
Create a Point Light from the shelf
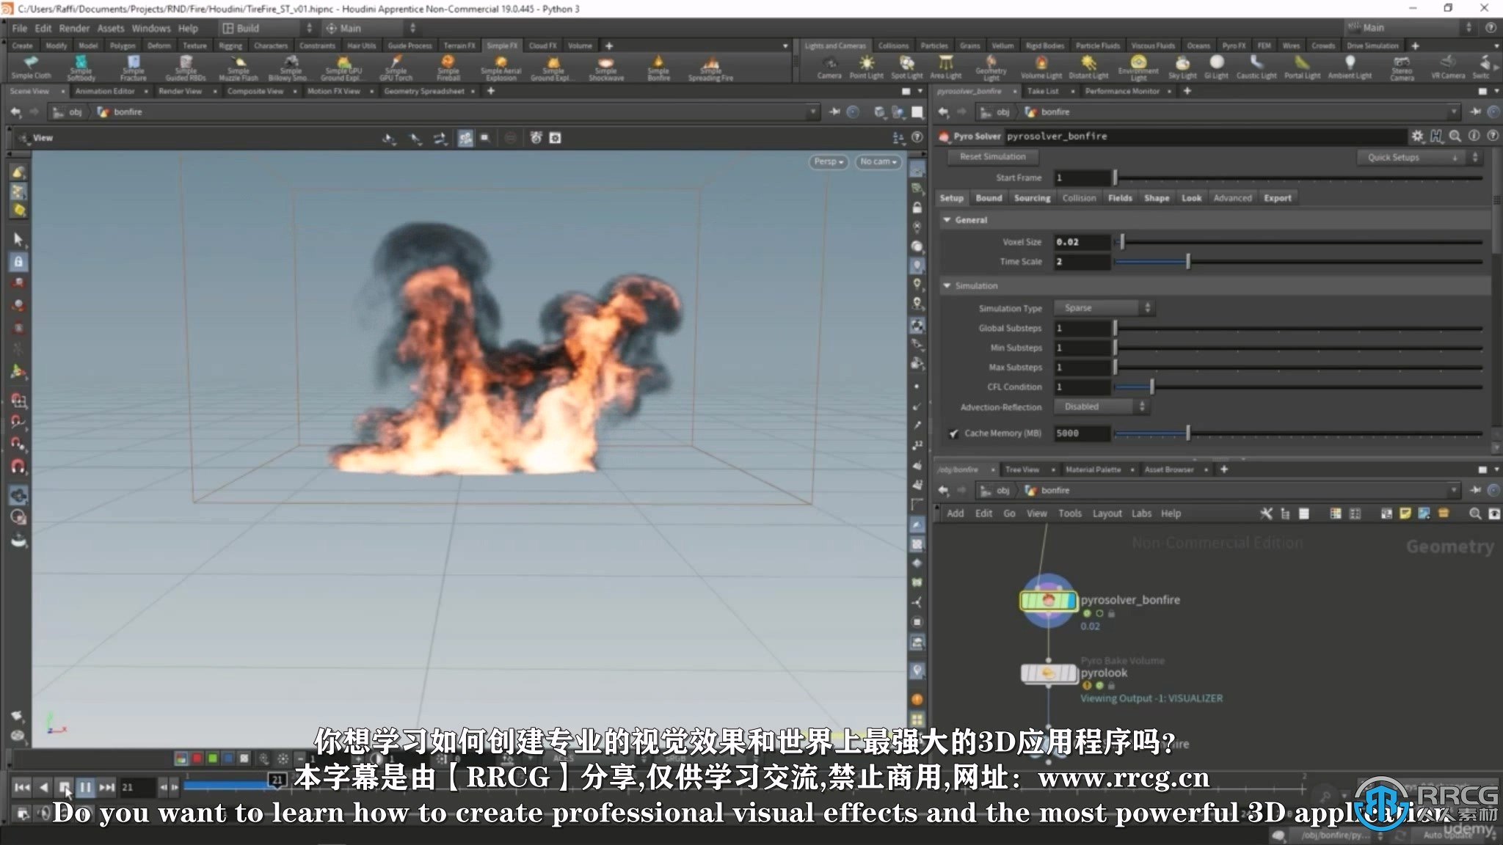(x=867, y=67)
